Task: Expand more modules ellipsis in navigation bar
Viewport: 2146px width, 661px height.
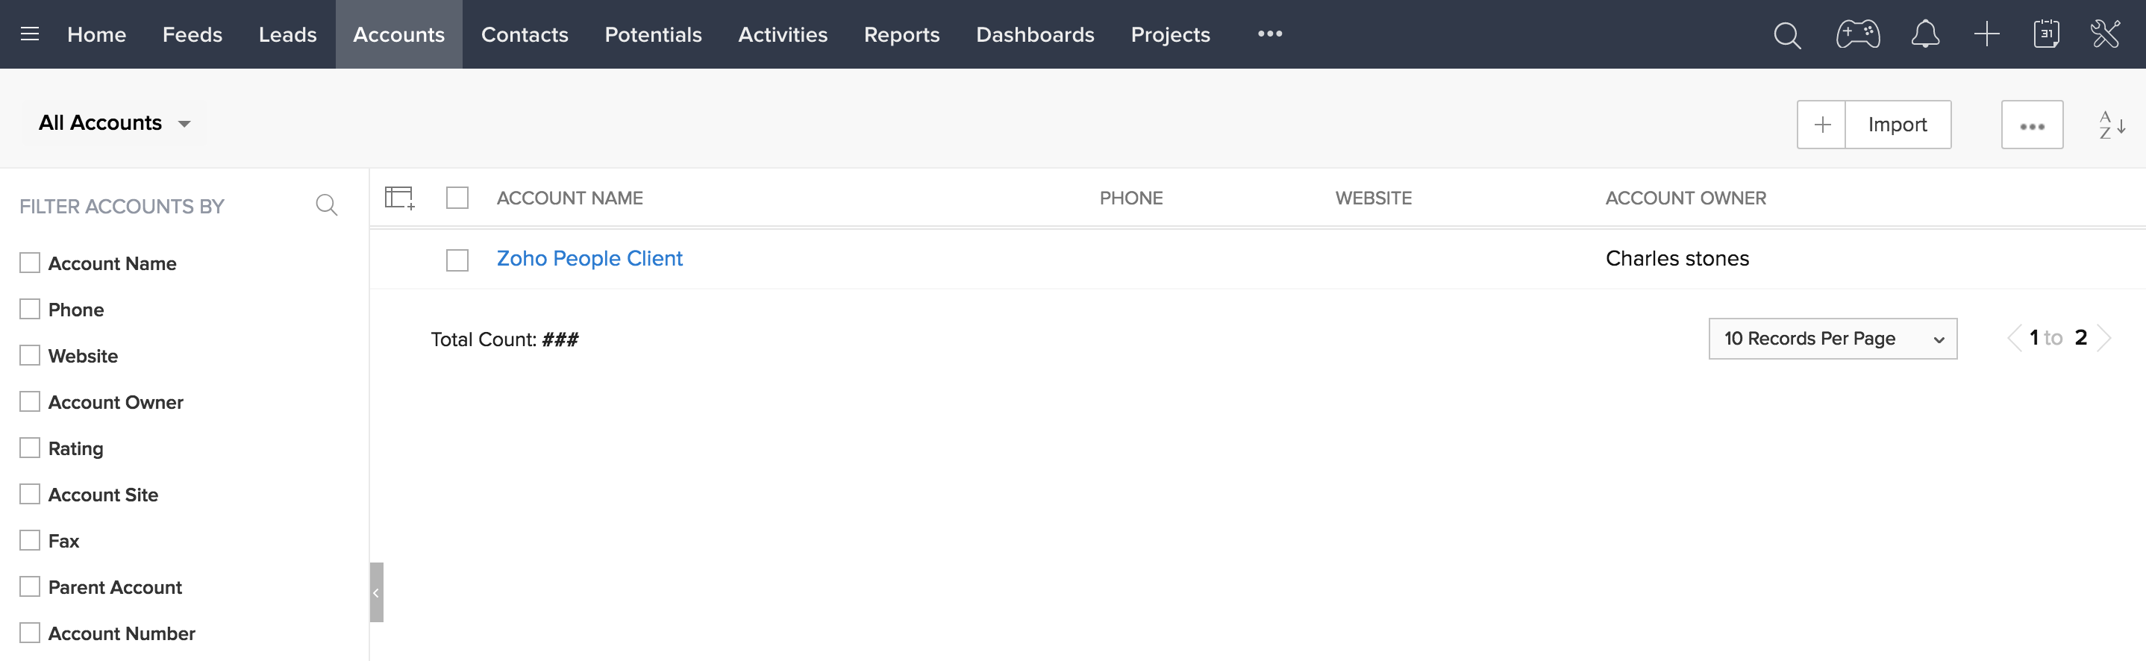Action: [x=1268, y=34]
